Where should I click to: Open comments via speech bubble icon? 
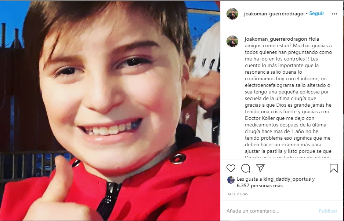pos(246,168)
